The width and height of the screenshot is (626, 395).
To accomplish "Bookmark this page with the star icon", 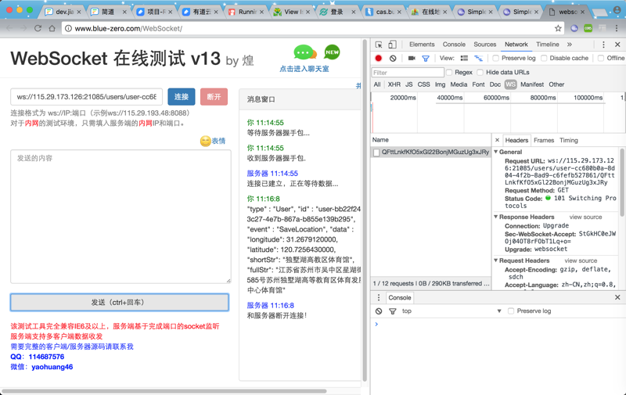I will click(x=558, y=28).
